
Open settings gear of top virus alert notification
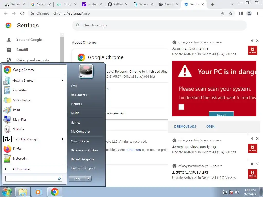pos(252,41)
